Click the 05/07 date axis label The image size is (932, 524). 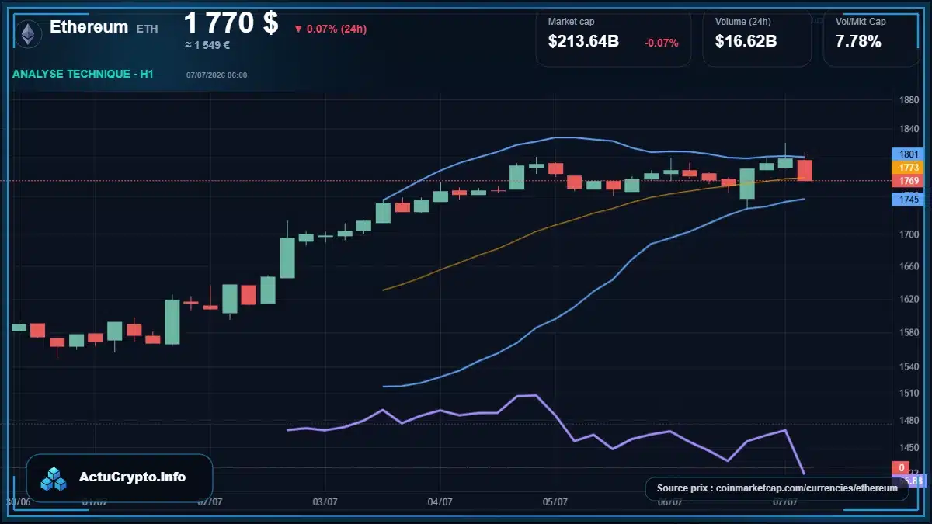coord(555,502)
